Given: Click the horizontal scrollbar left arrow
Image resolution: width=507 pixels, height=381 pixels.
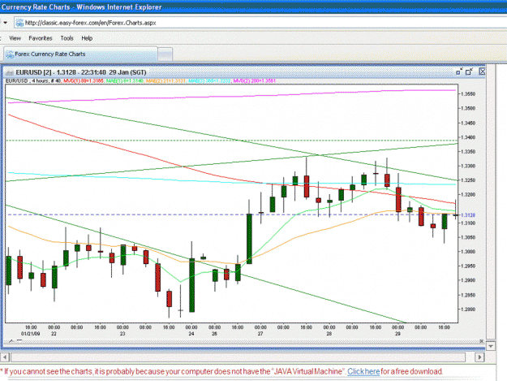Looking at the screenshot, I should [5, 357].
